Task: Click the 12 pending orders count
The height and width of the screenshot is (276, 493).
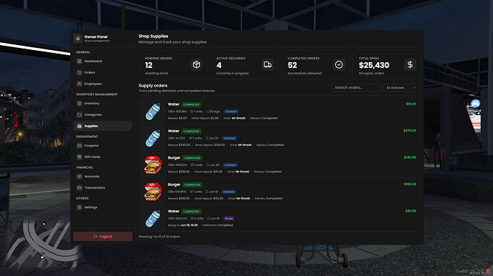Action: tap(149, 65)
